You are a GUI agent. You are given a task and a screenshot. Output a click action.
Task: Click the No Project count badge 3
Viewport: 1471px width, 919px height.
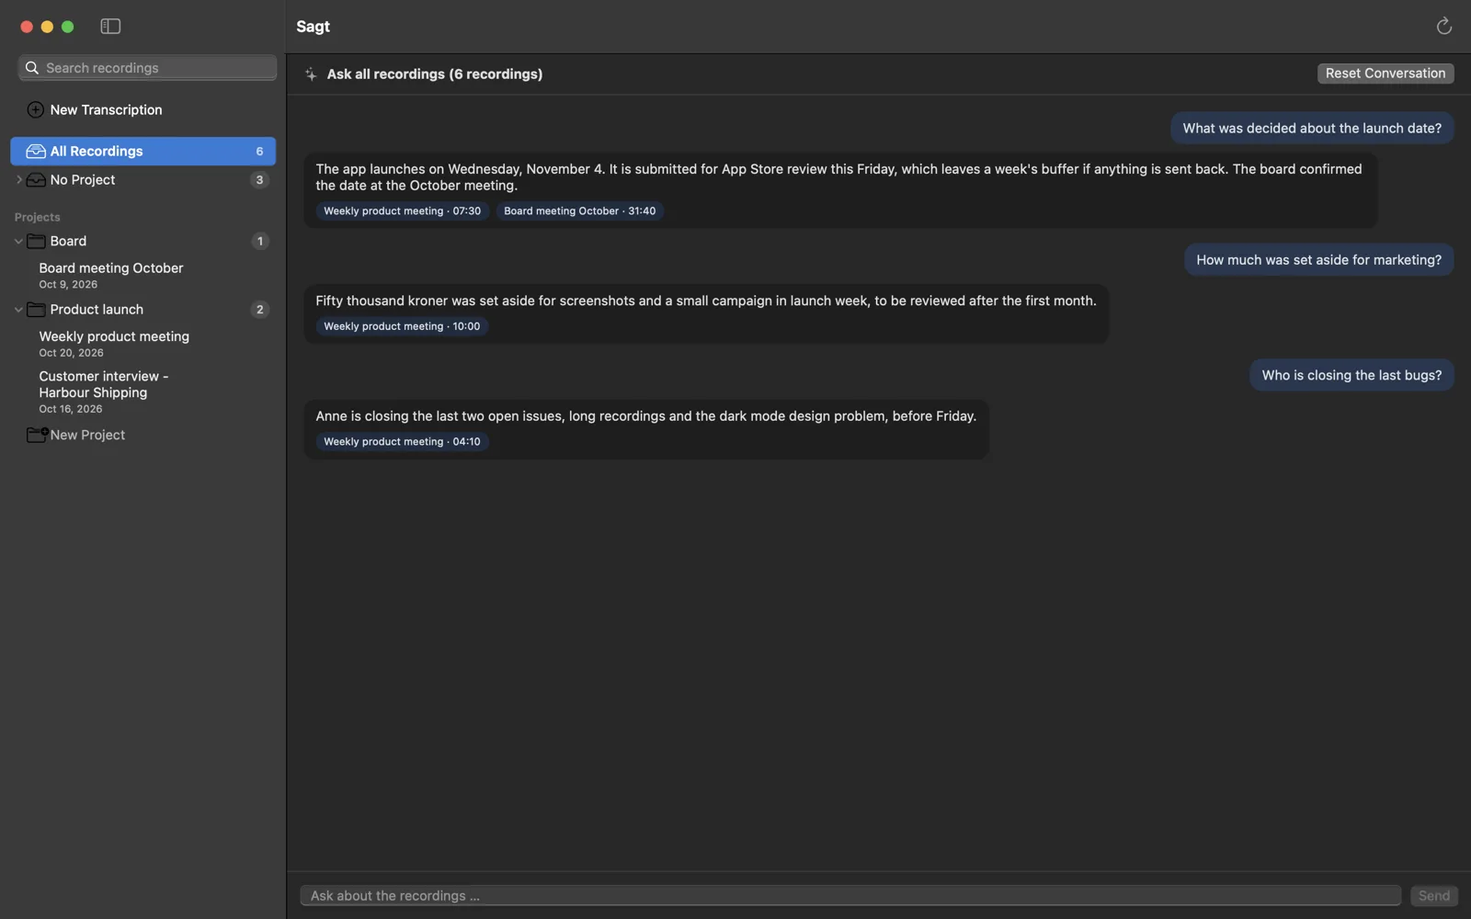coord(259,180)
